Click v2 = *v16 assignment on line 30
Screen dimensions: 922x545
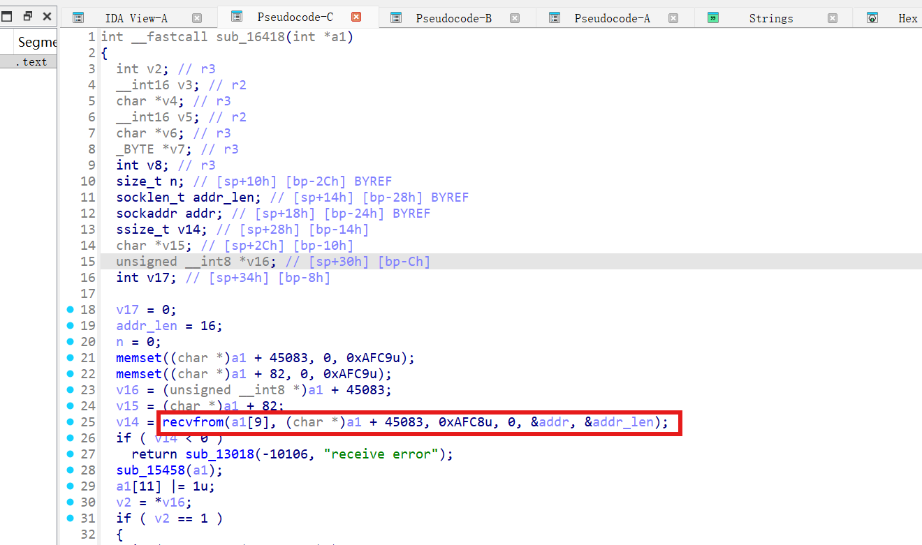(154, 502)
